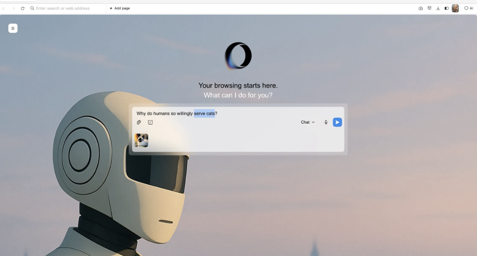This screenshot has height=256, width=477.
Task: Reload the page
Action: coord(23,8)
